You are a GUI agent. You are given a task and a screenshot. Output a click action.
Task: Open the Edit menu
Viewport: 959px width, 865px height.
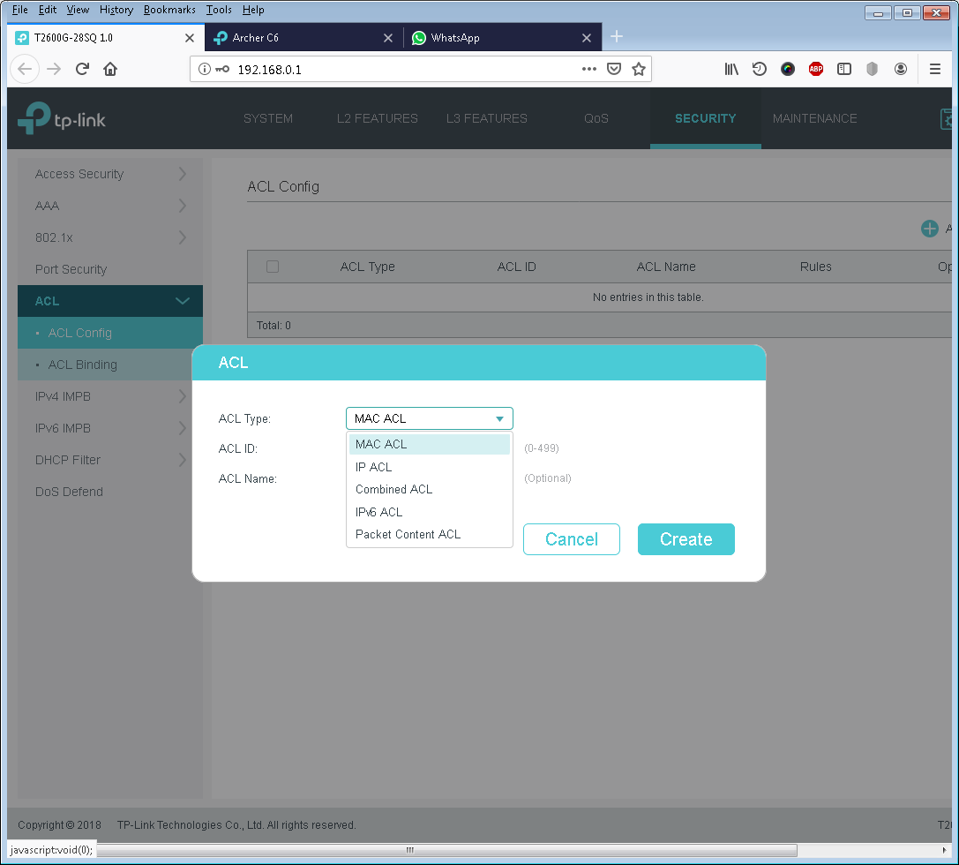coord(47,10)
